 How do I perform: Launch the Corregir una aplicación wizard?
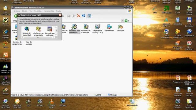tap(50, 31)
